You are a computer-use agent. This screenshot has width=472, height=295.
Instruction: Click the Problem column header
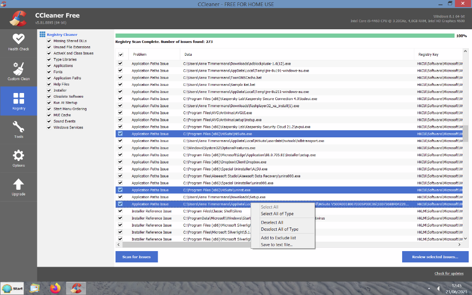tap(140, 55)
